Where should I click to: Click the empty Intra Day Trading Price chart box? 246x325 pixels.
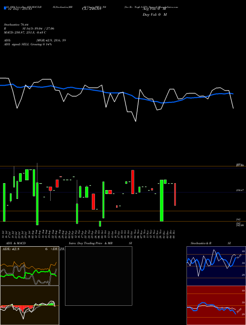tap(98, 276)
